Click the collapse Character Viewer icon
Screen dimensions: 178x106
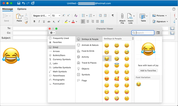pos(158,33)
